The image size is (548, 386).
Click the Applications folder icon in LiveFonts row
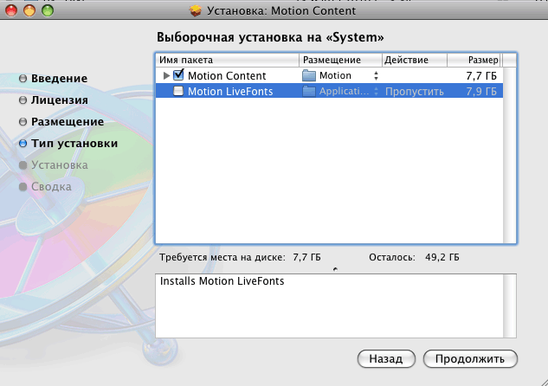[x=308, y=91]
